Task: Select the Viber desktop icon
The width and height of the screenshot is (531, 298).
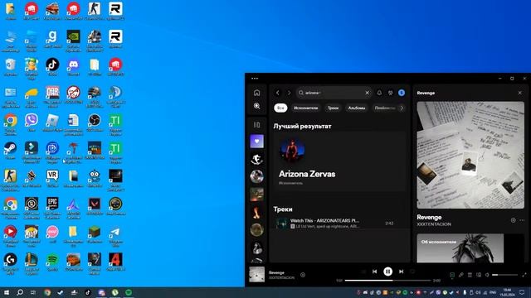Action: 32,123
